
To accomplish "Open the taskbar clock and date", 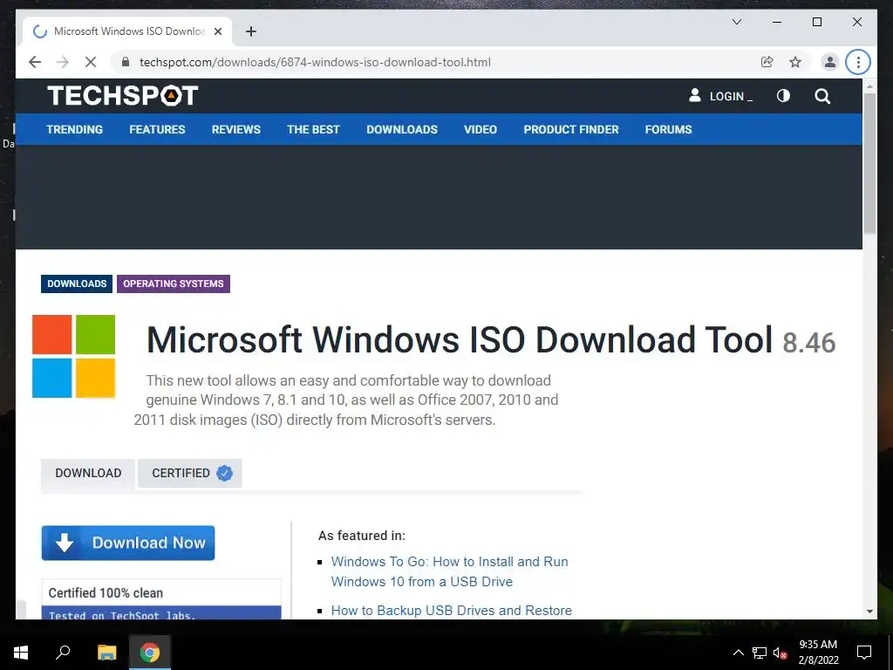I will [818, 653].
